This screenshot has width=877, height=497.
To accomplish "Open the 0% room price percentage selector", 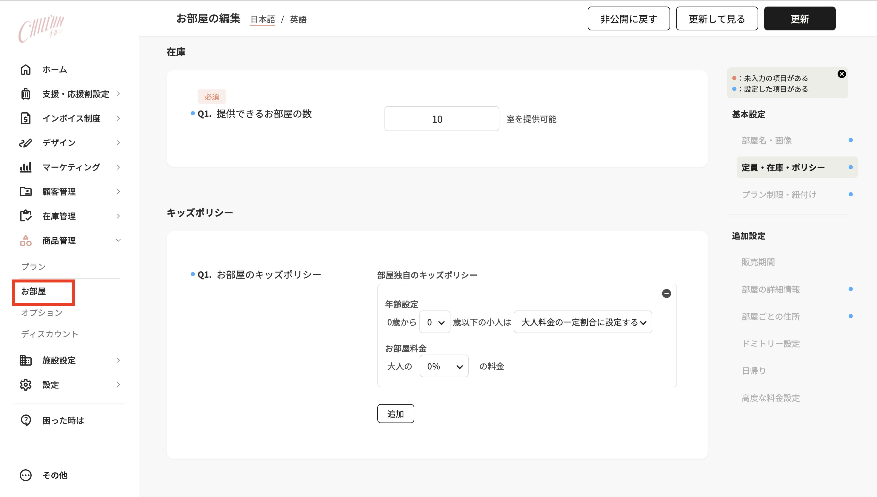I will pyautogui.click(x=444, y=366).
